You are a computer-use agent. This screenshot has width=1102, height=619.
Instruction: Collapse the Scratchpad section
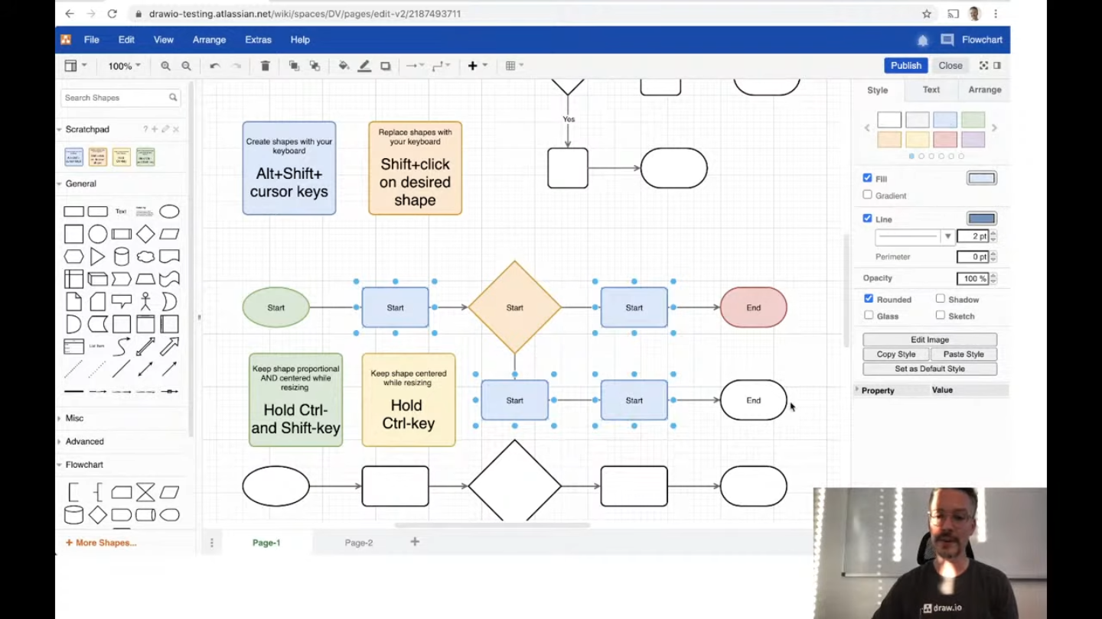click(x=59, y=129)
